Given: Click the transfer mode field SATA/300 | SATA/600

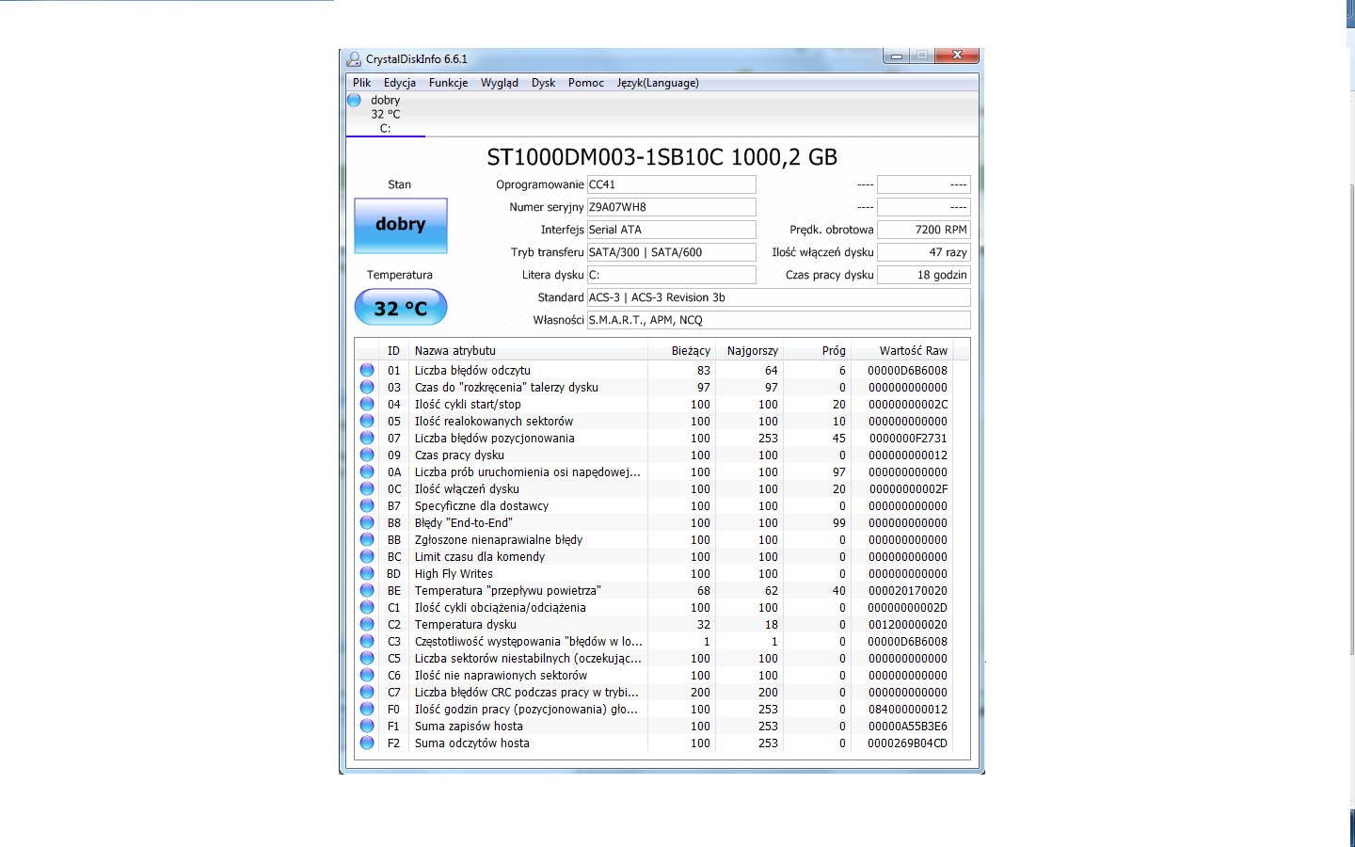Looking at the screenshot, I should [x=672, y=252].
